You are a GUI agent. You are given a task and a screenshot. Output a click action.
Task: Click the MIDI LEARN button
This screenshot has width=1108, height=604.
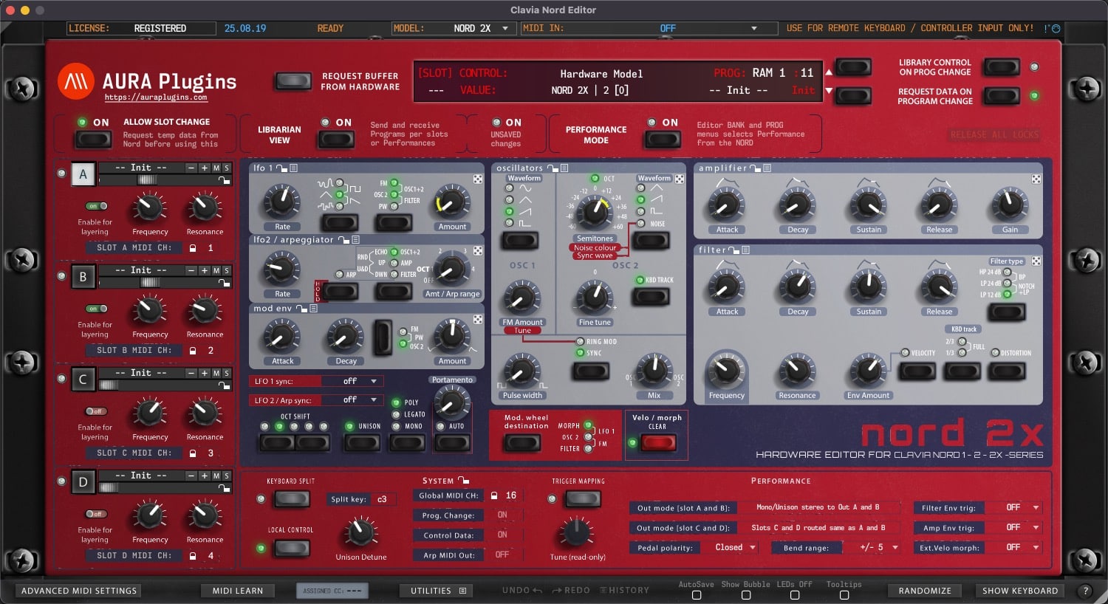pos(238,591)
